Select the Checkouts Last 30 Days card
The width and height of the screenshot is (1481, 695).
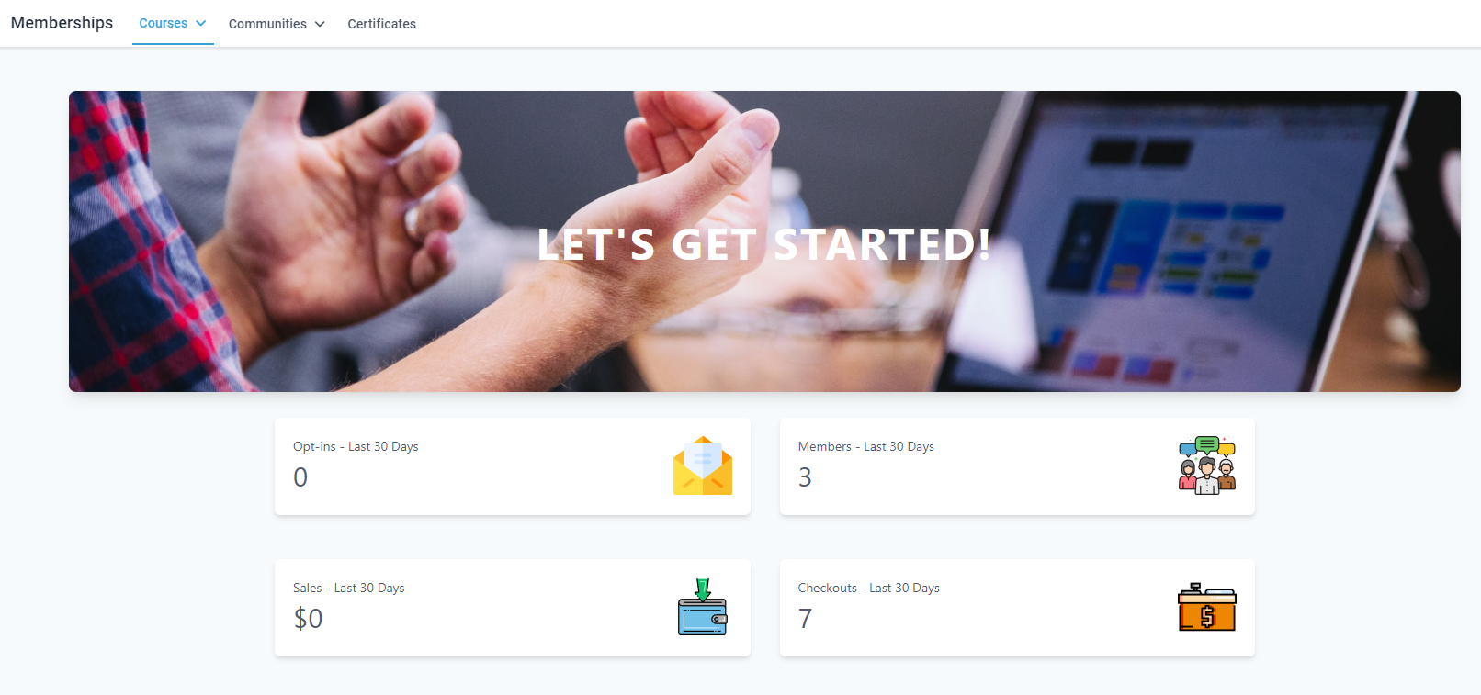[1017, 608]
